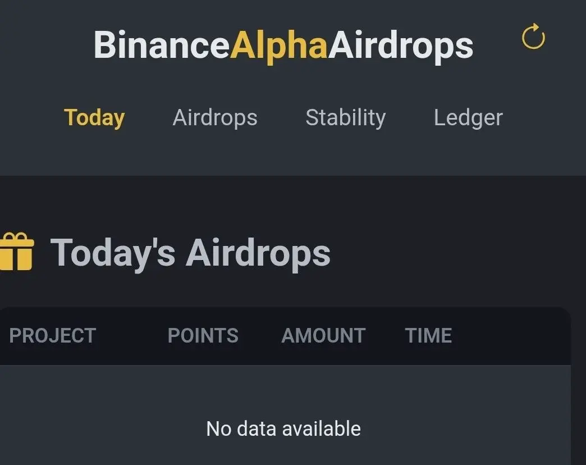Click the 'Airdrops' word in the site title
The height and width of the screenshot is (465, 586).
tap(401, 45)
